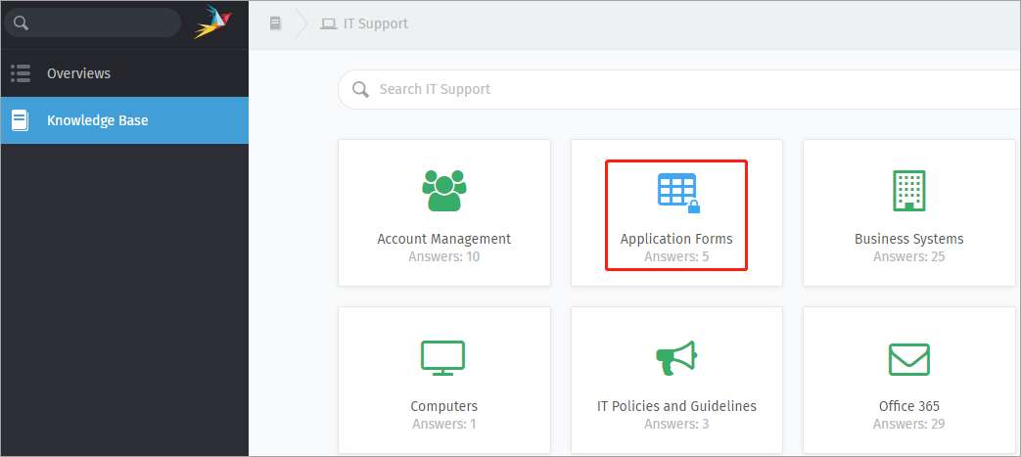Screen dimensions: 1021x457
Task: Click the Business Systems building icon
Action: click(x=909, y=191)
